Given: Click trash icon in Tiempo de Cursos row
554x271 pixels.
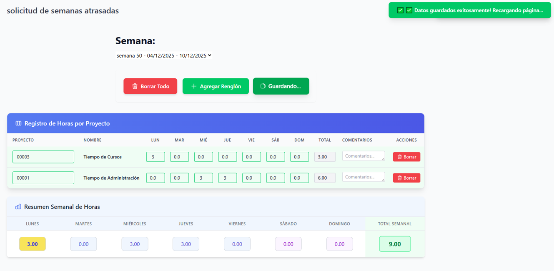Looking at the screenshot, I should click(399, 157).
